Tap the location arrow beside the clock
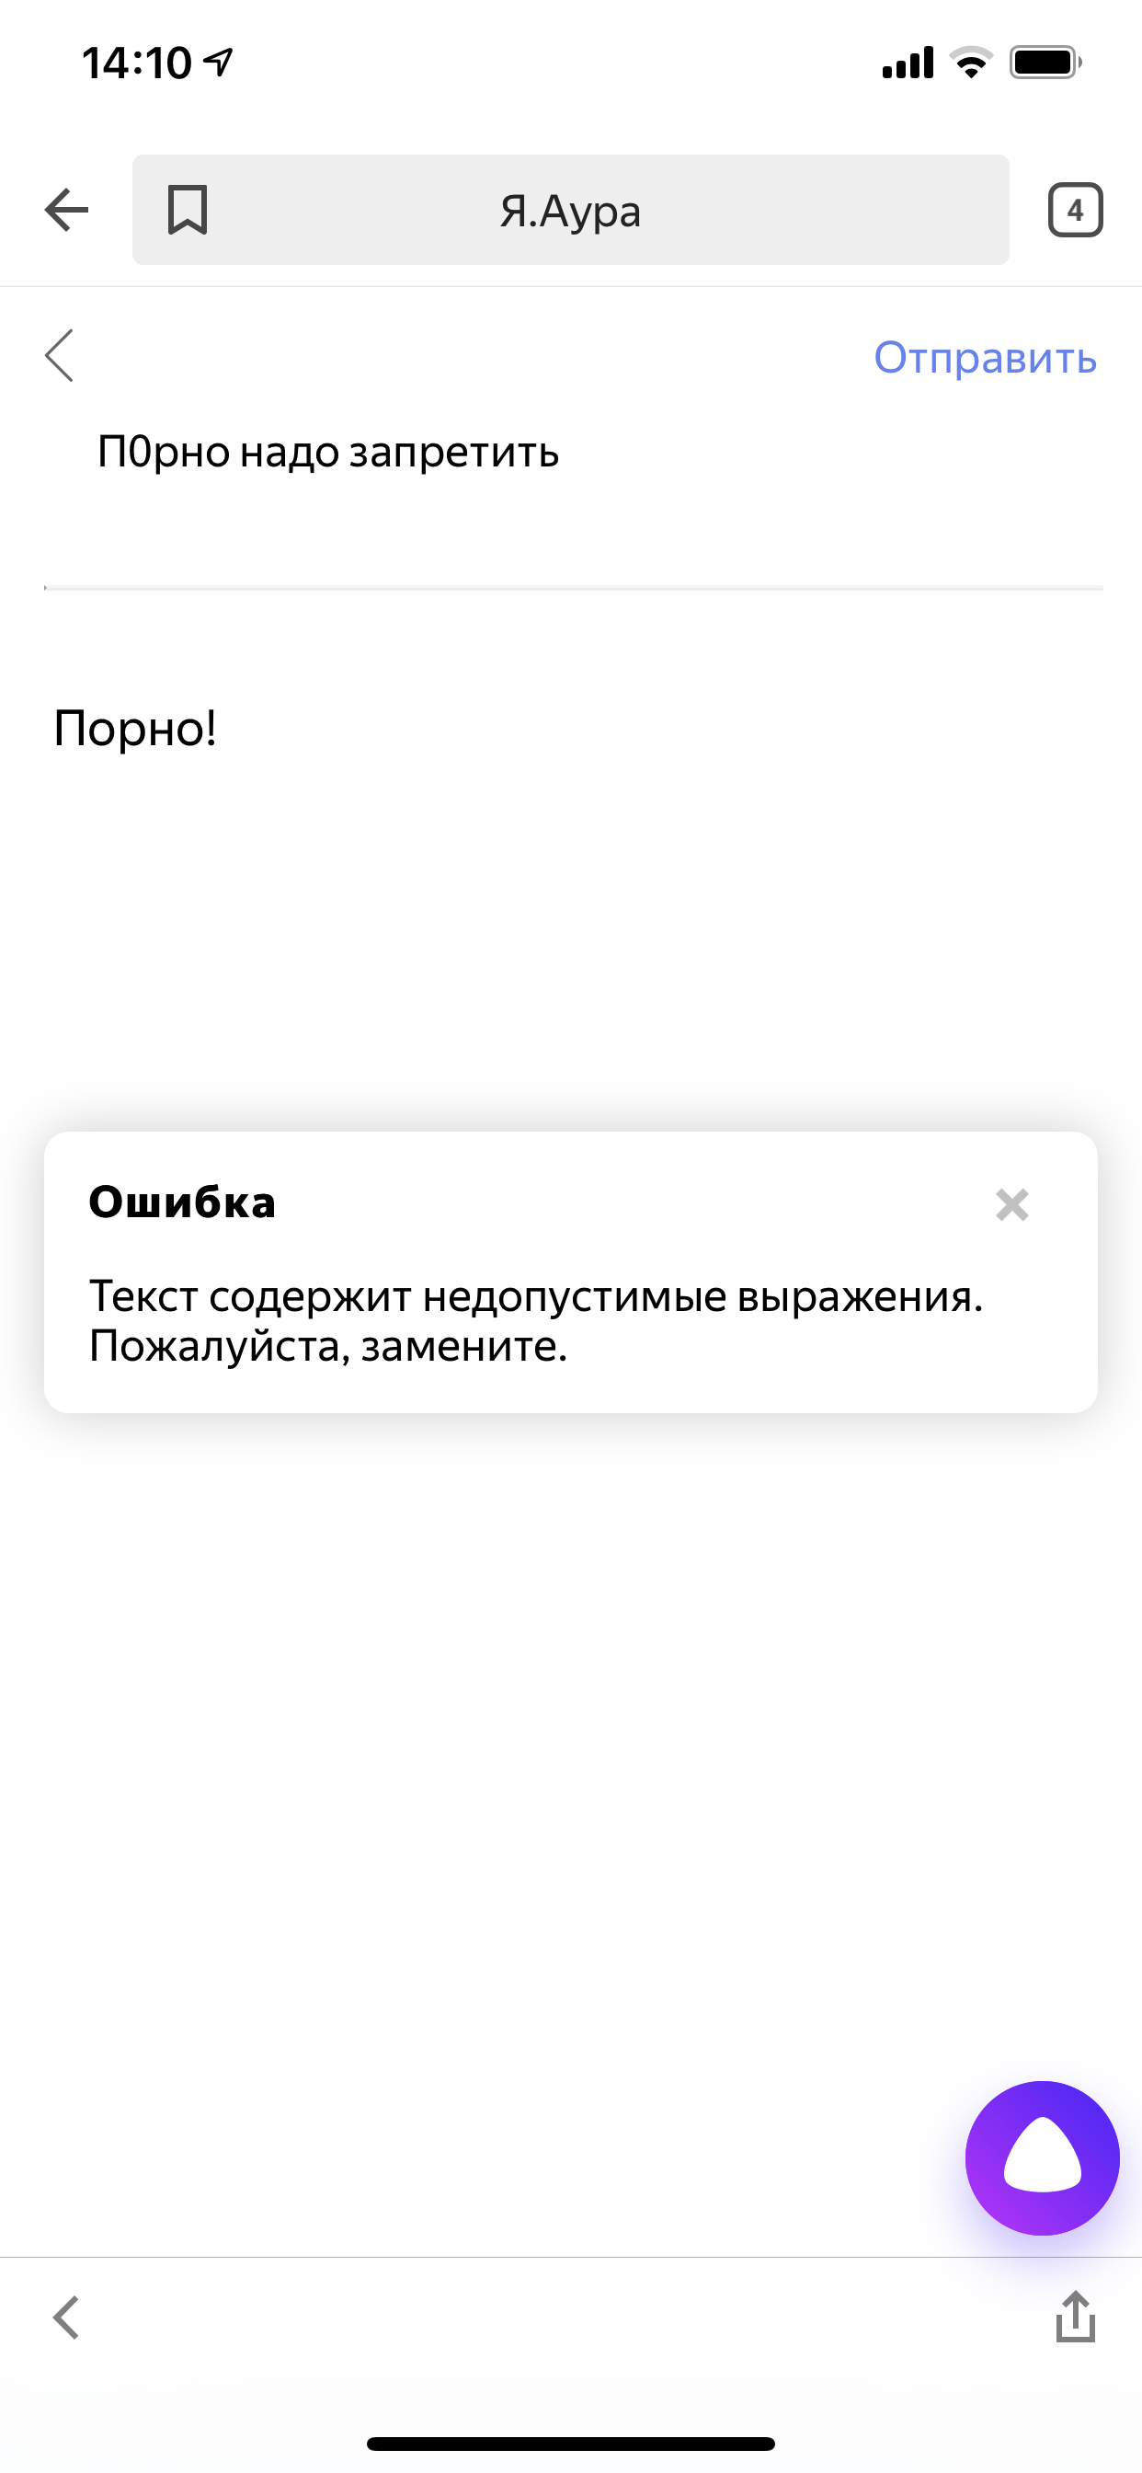Image resolution: width=1142 pixels, height=2473 pixels. coord(220,63)
